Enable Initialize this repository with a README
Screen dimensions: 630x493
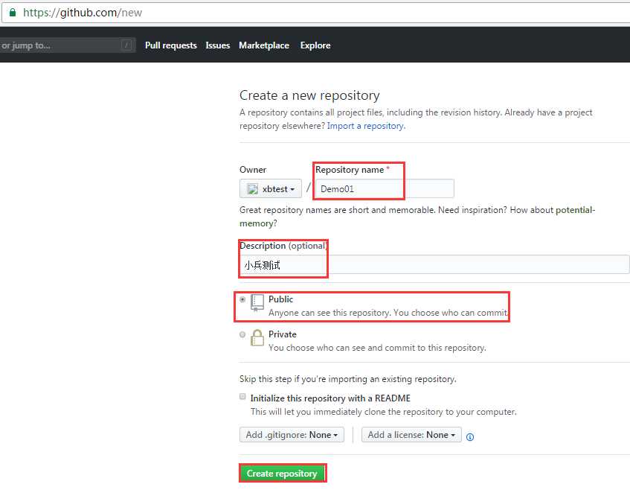(242, 396)
